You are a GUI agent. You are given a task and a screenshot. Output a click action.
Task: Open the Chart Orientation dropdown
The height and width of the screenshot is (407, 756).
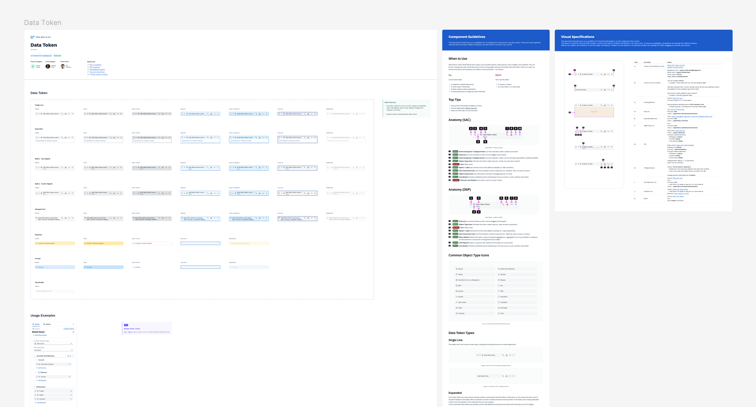(53, 350)
